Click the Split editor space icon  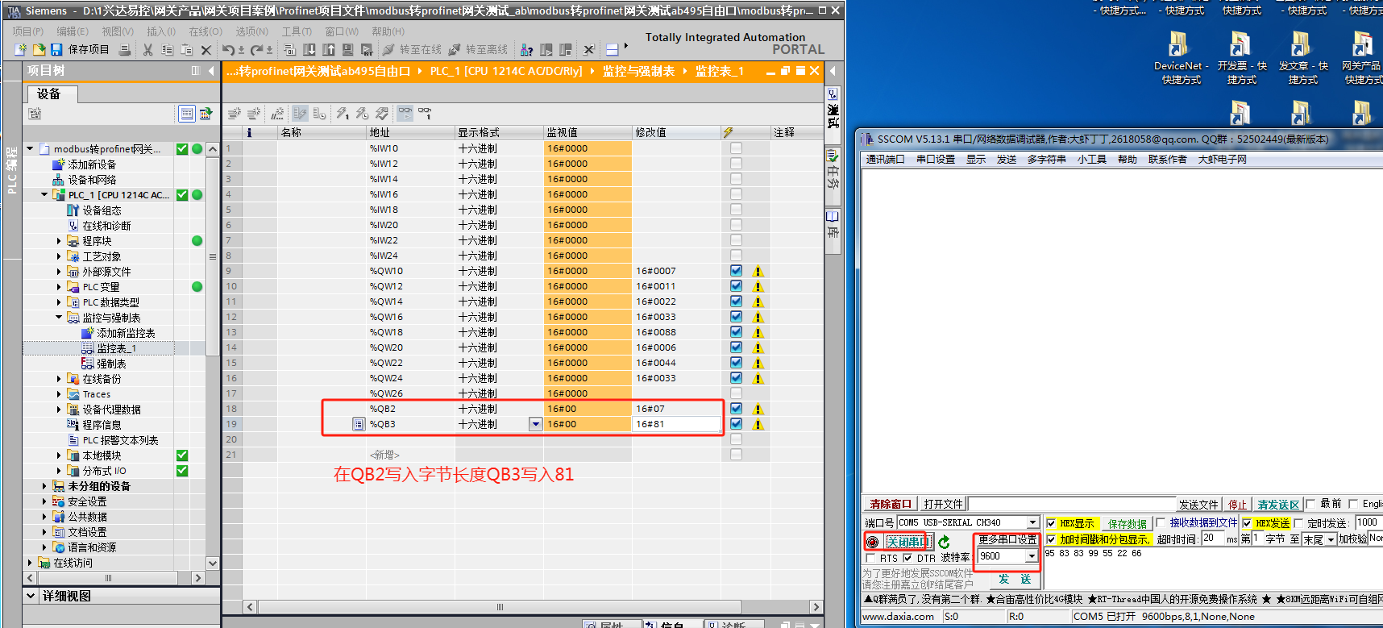(612, 50)
